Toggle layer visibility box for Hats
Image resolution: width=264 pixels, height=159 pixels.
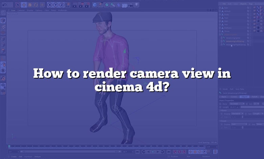tap(248, 21)
